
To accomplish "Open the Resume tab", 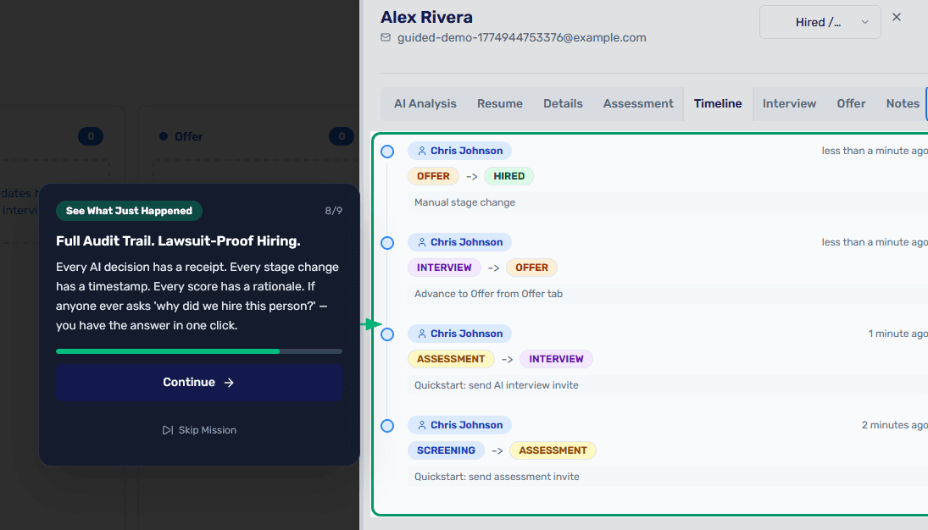I will click(499, 102).
